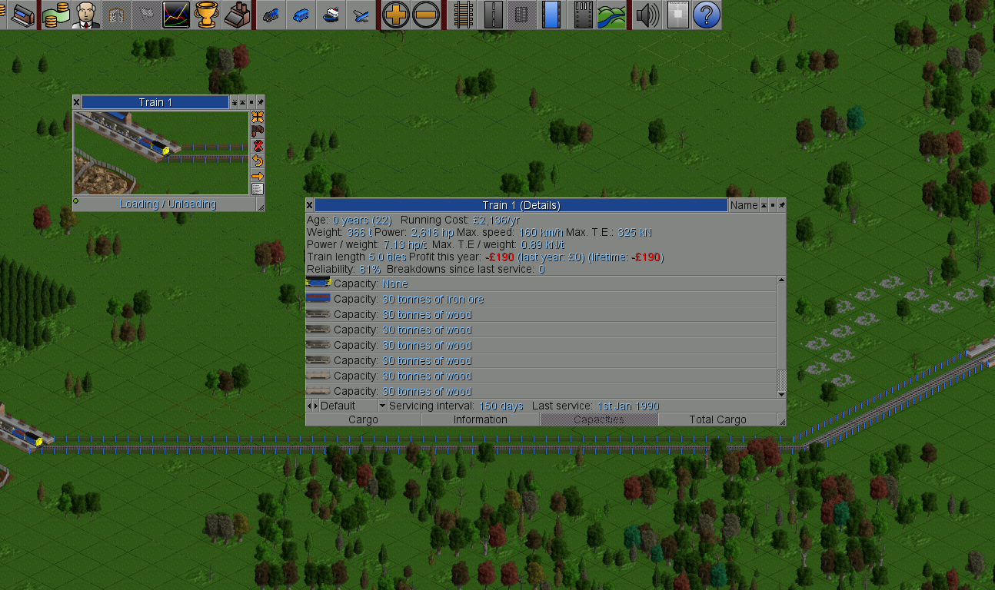Reverse direction of Train 1

click(x=258, y=161)
